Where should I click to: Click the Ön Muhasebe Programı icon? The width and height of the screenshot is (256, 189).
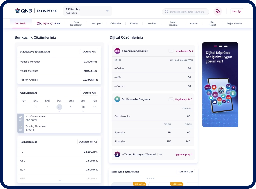tap(117, 99)
